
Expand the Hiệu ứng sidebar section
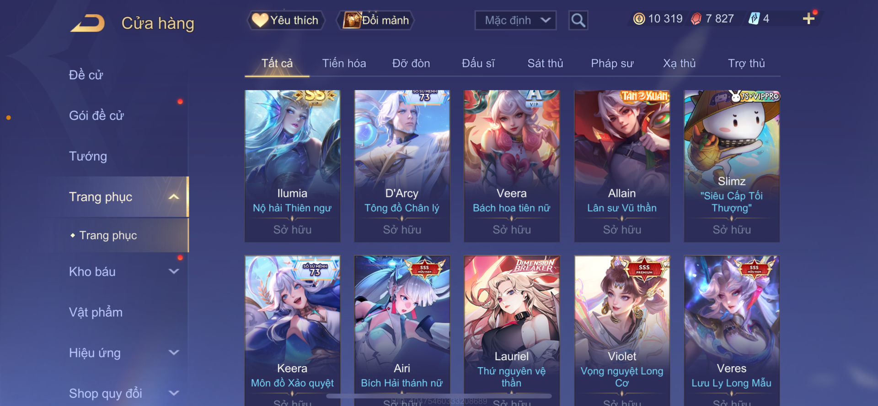[173, 353]
